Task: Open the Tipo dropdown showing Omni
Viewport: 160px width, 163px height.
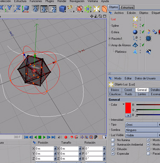Action: click(143, 124)
